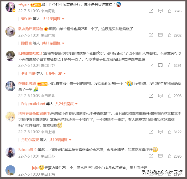Reply to the 莲塘乳鸭图 comment
Screen dimensions: 187x179
160,96
